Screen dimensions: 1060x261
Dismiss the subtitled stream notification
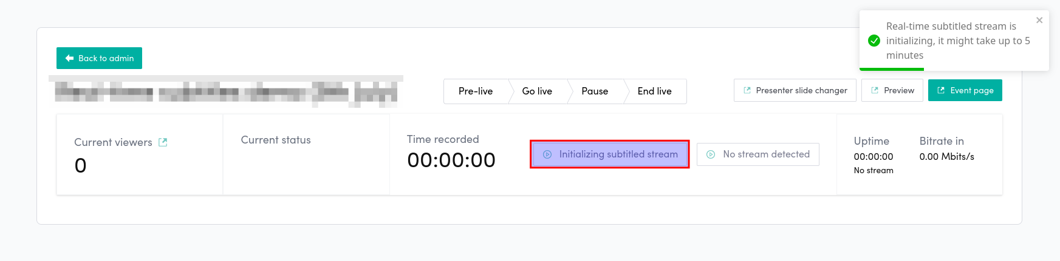[x=1039, y=20]
